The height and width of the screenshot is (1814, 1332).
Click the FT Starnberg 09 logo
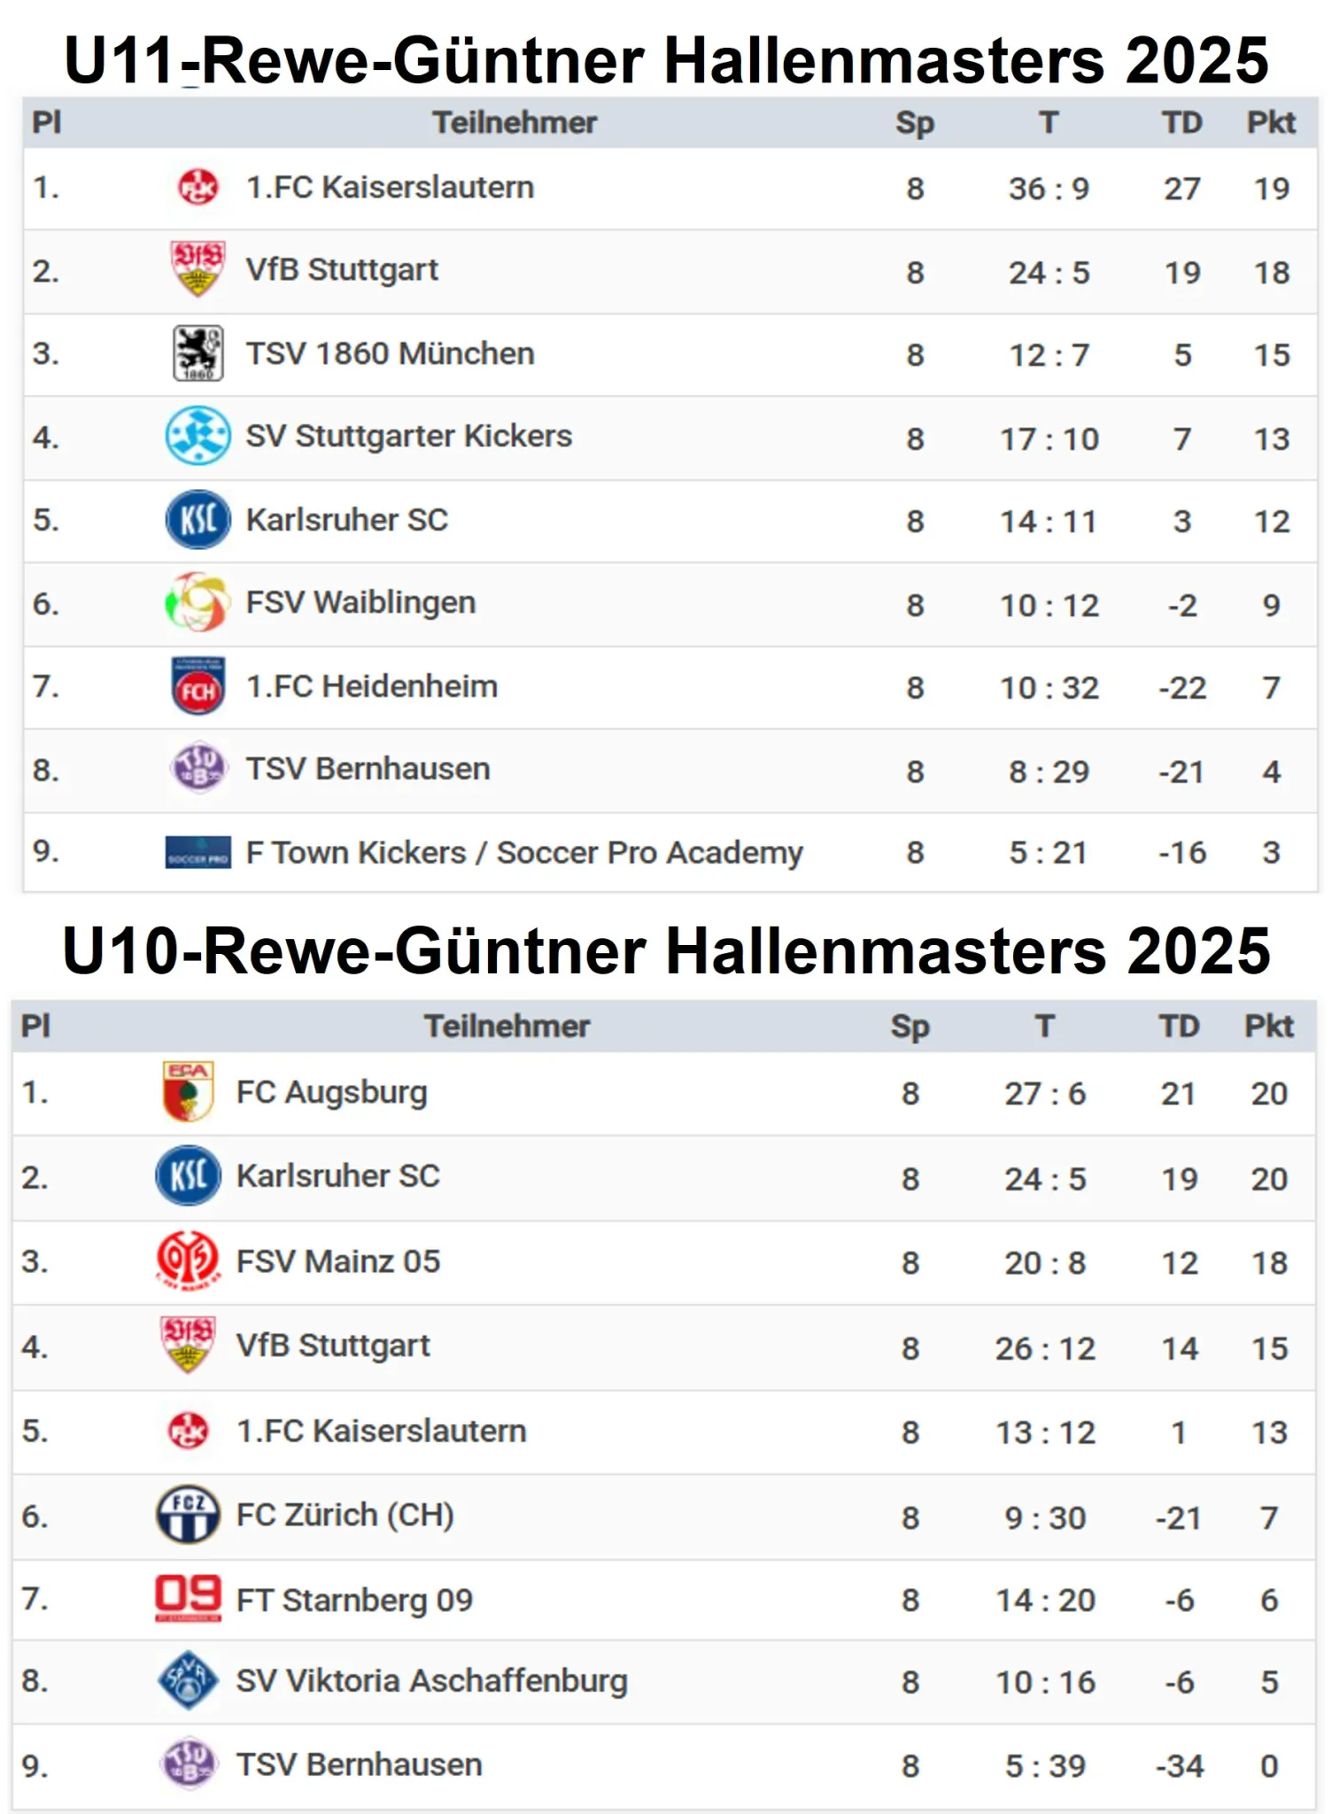point(188,1599)
